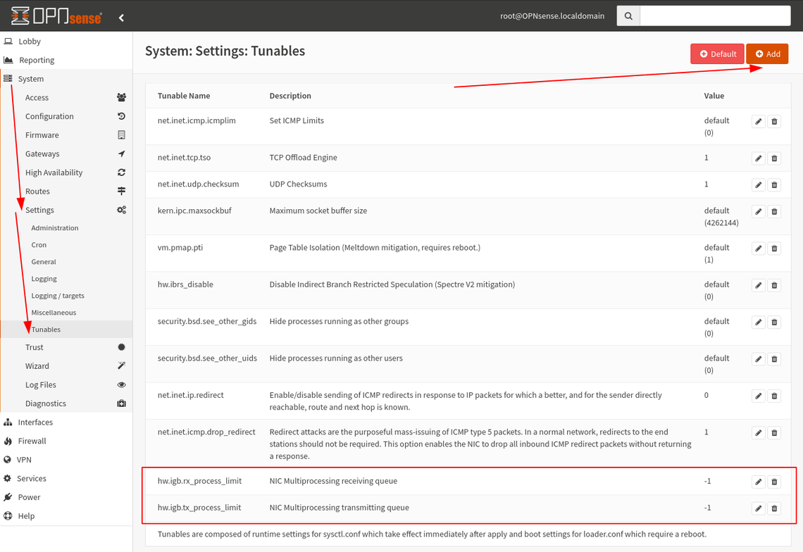Edit net.inet.icmp.drop_redirect tunable

[x=759, y=433]
